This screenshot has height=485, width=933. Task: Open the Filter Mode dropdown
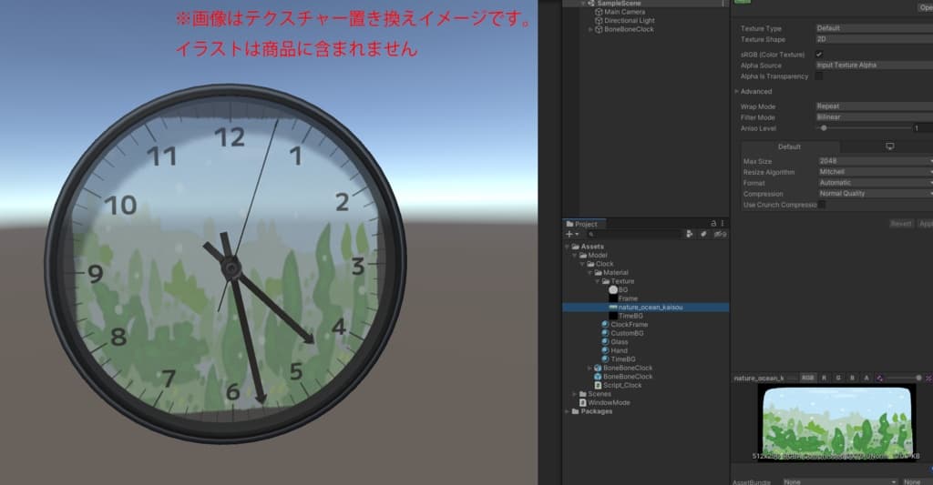[x=874, y=117]
